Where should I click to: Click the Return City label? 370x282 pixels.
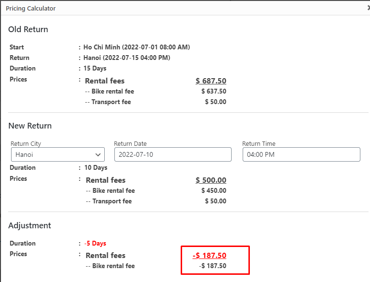click(x=26, y=143)
